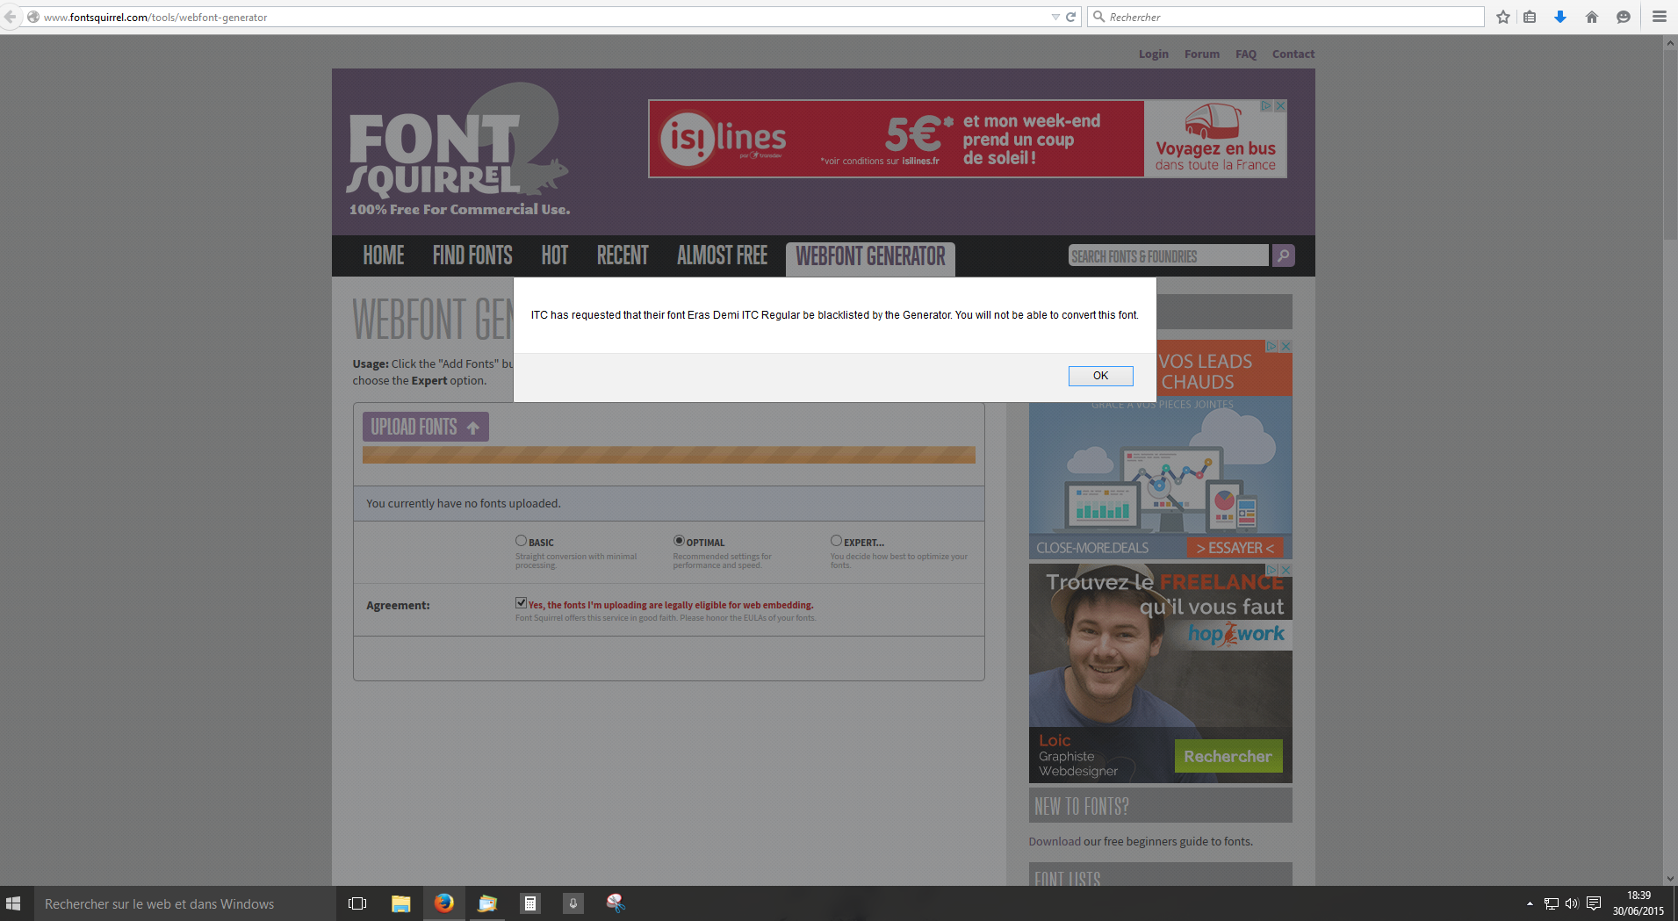Select the OPTIMAL radio button
1678x921 pixels.
pos(679,541)
